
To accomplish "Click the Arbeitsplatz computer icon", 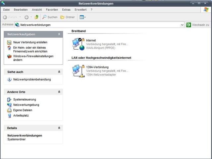I will (9, 115).
